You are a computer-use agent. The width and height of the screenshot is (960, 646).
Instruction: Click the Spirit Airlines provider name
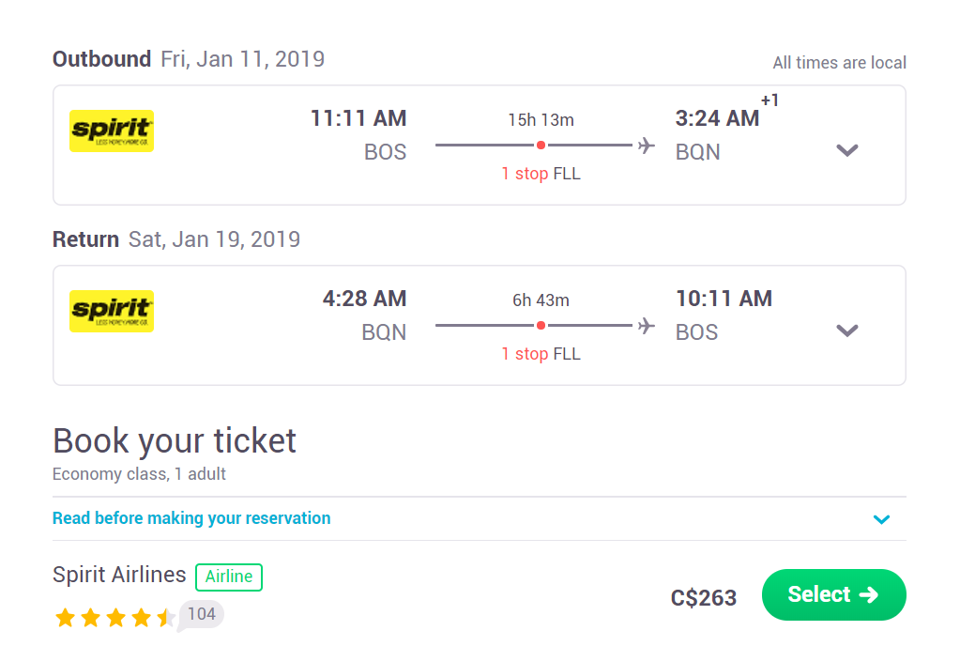pos(119,575)
